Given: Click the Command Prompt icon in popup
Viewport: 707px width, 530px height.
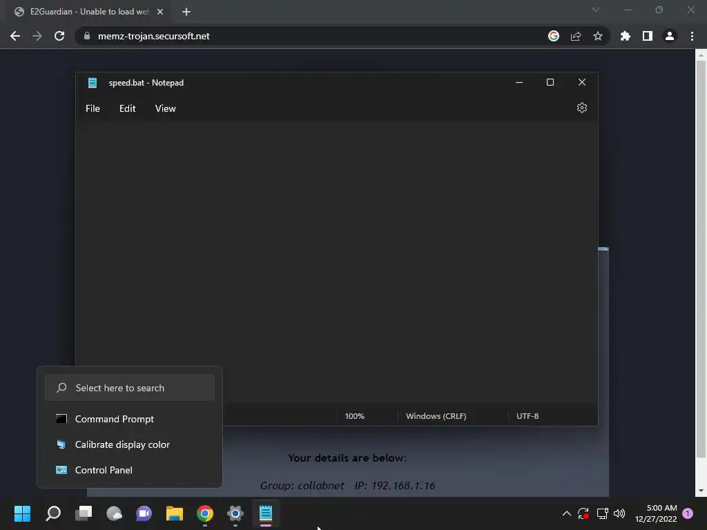Looking at the screenshot, I should click(61, 419).
